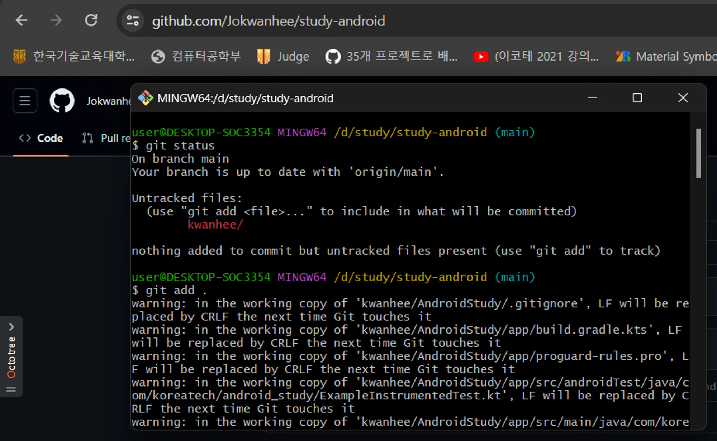This screenshot has width=717, height=441.
Task: Click the Git Bash icon in title bar
Action: click(x=146, y=98)
